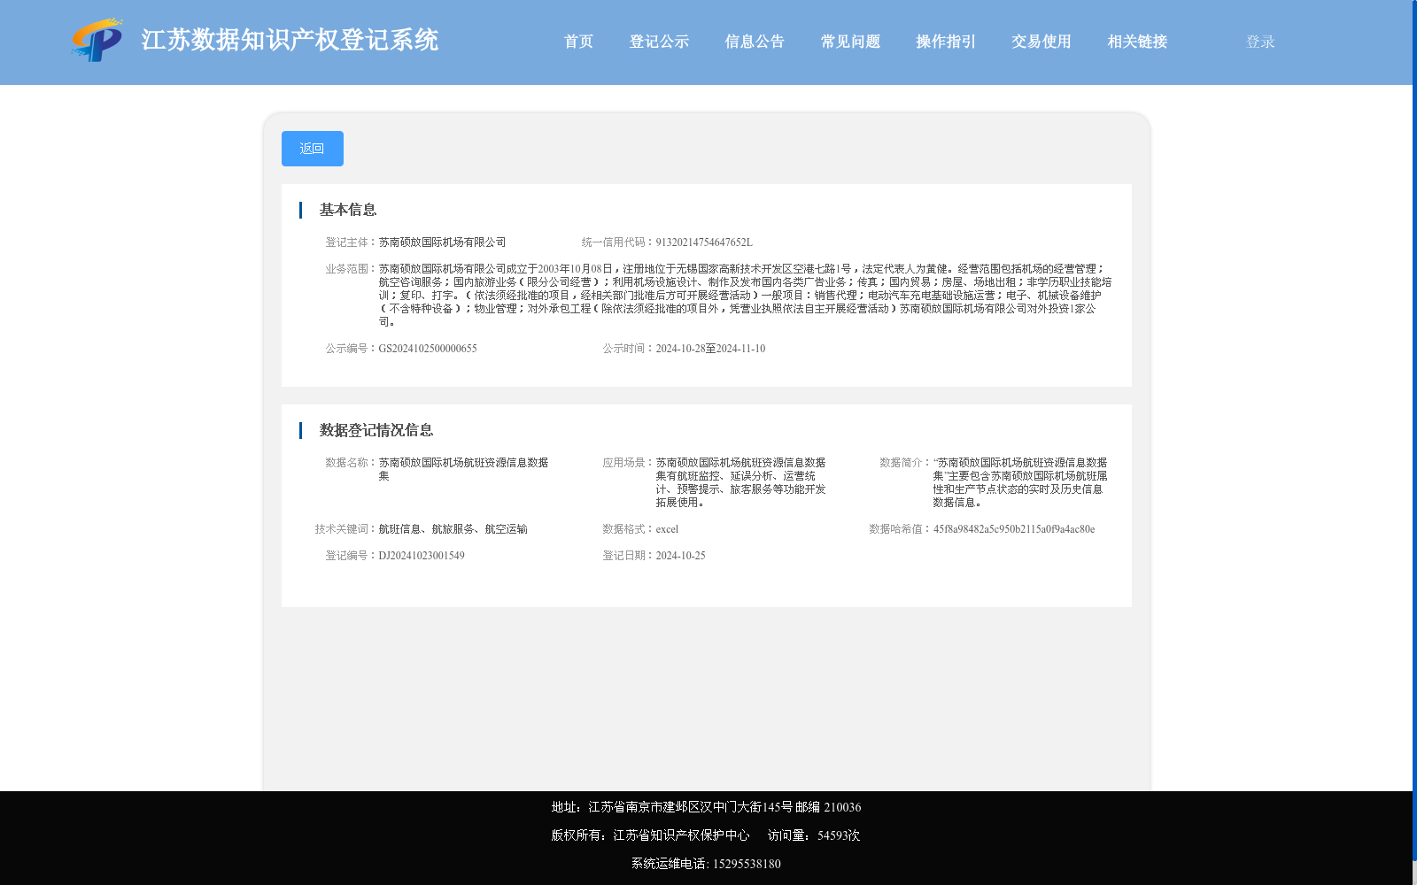Open the 登记公示 menu item

pos(659,42)
